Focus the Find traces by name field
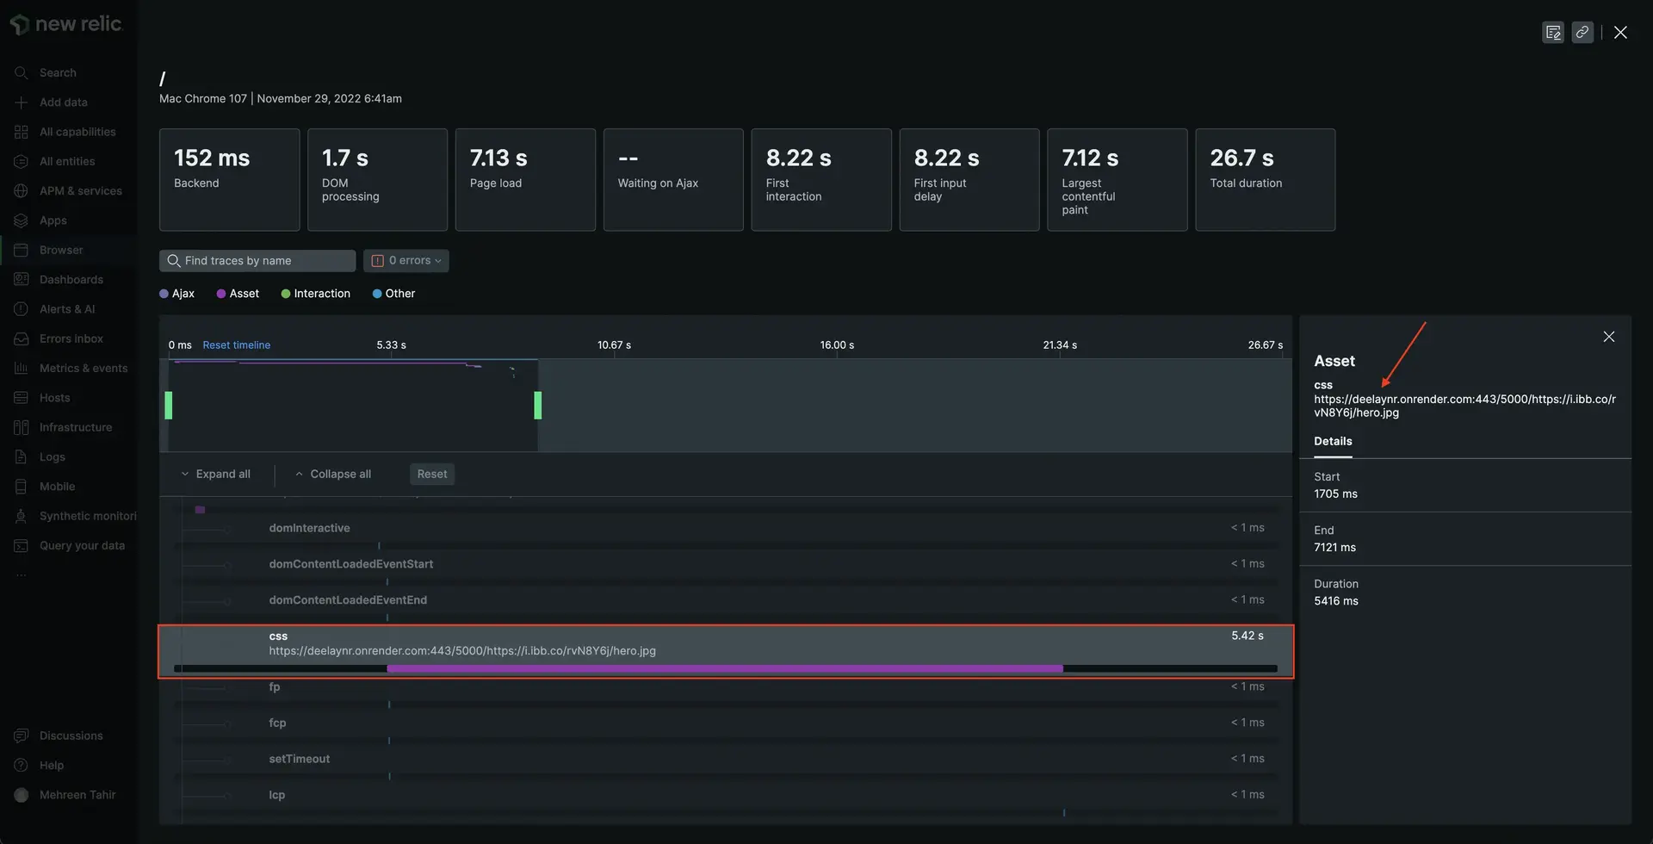The width and height of the screenshot is (1653, 844). (257, 261)
